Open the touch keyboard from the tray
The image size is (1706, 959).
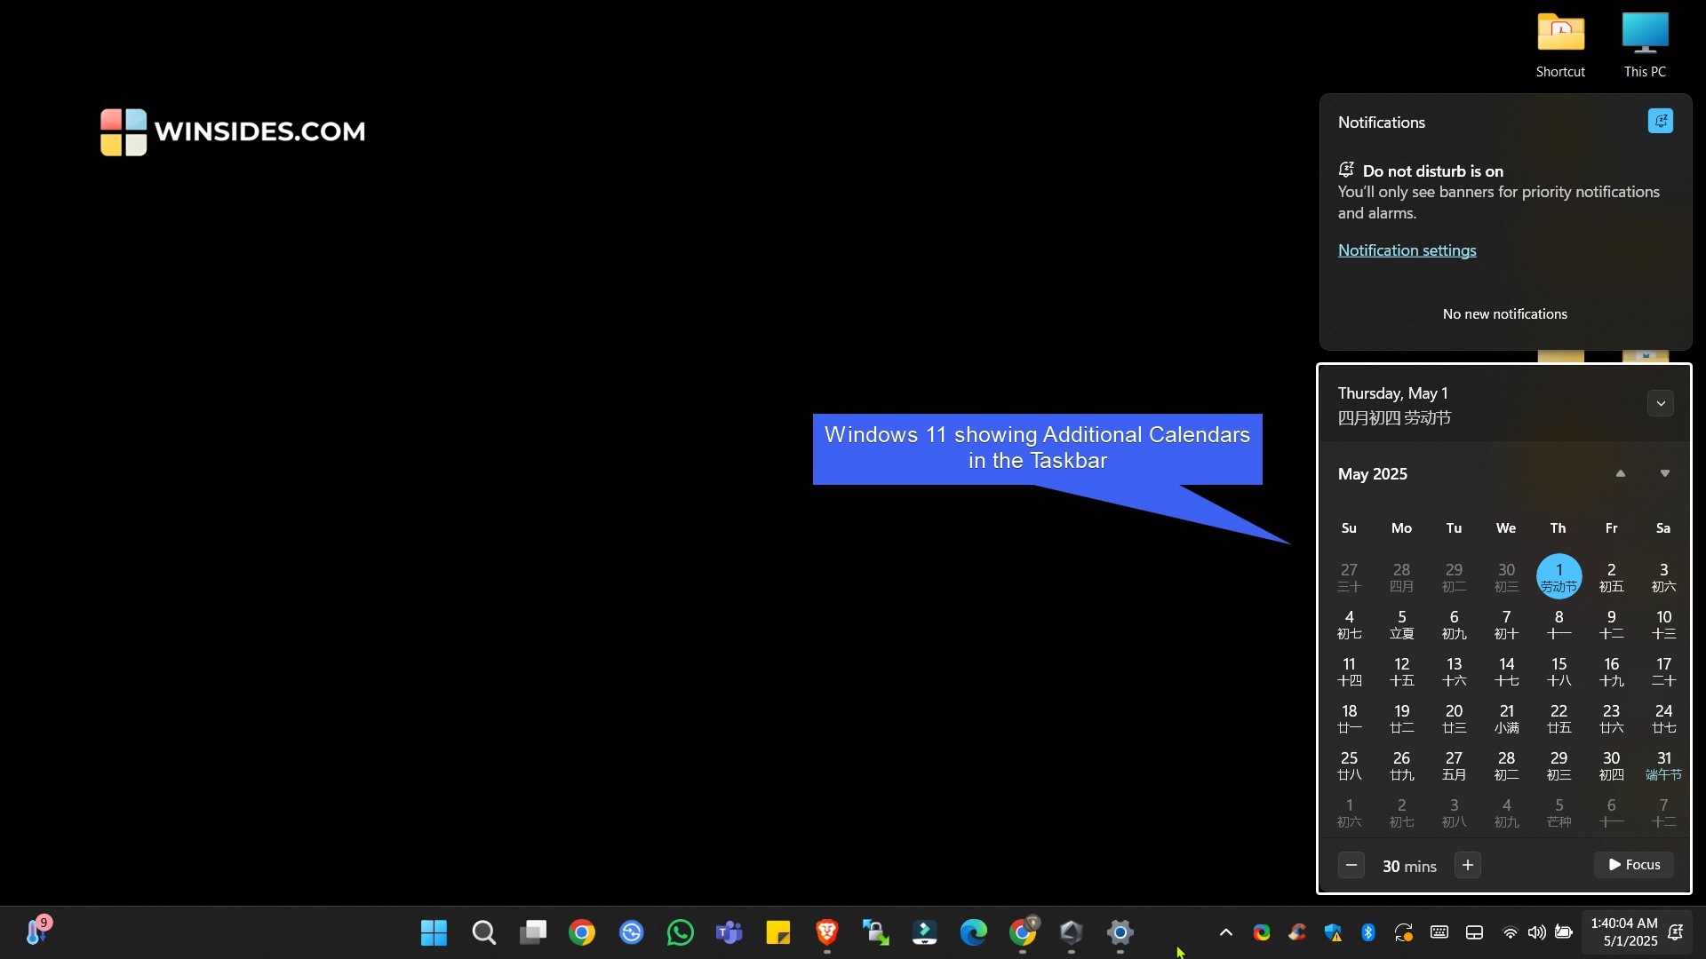pos(1439,932)
